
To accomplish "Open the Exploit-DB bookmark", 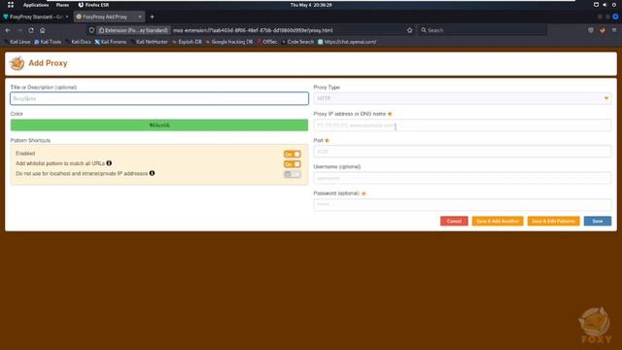I will (188, 42).
